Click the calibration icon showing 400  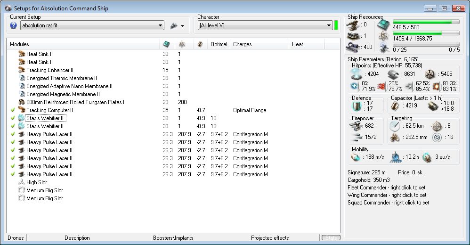[353, 48]
